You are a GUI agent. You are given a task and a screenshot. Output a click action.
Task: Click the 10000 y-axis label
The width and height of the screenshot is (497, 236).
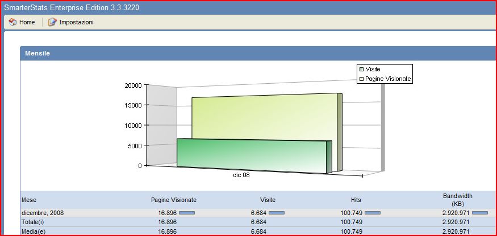[132, 126]
